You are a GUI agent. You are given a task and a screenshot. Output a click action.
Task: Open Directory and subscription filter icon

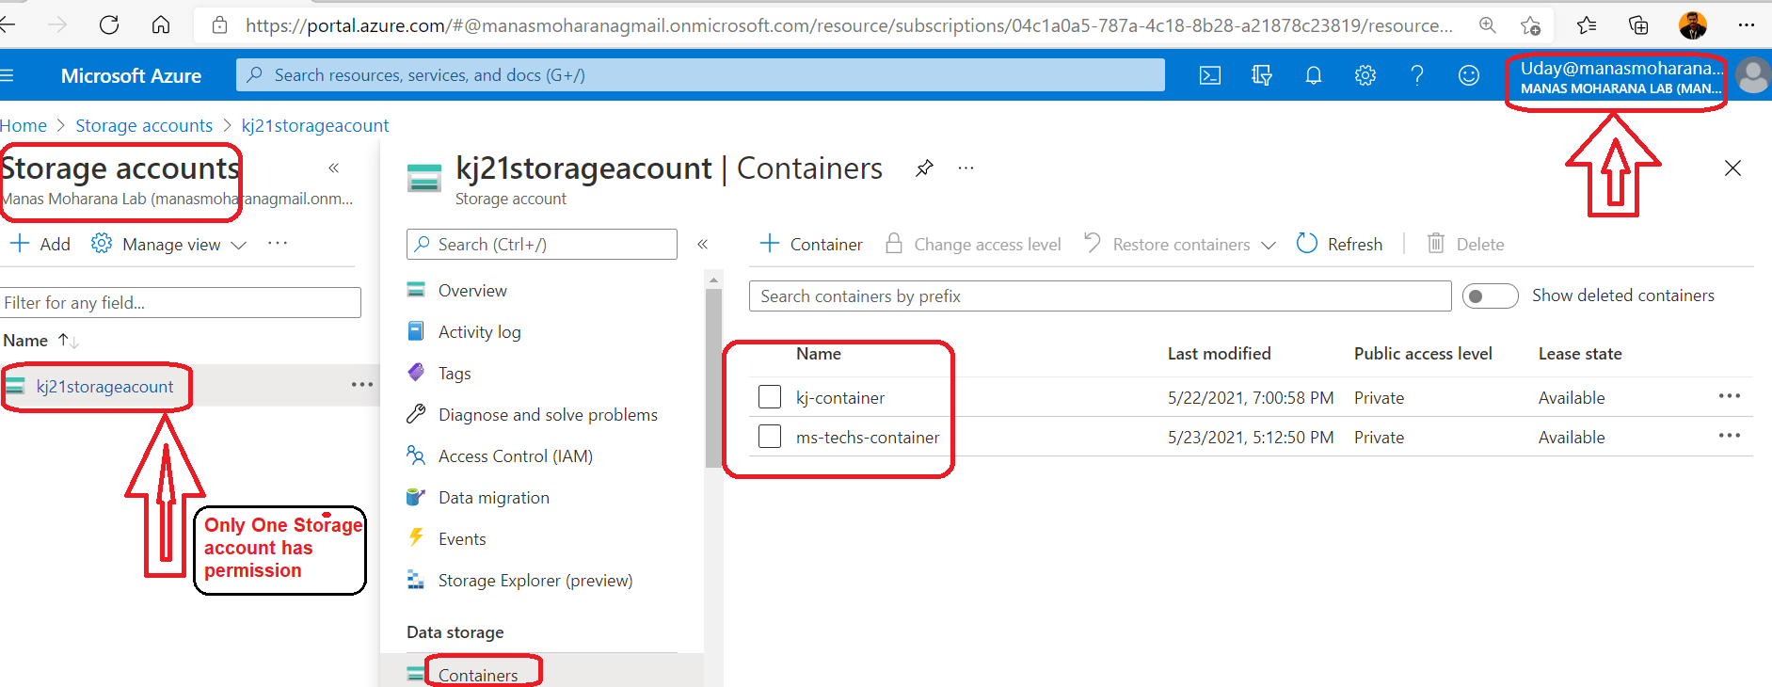click(1262, 75)
